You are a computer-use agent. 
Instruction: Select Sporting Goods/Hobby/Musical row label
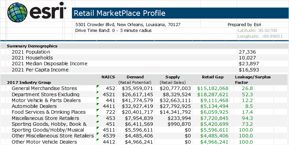click(x=48, y=130)
